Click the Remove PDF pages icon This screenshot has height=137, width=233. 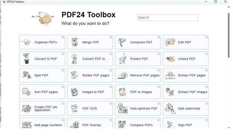(x=123, y=76)
